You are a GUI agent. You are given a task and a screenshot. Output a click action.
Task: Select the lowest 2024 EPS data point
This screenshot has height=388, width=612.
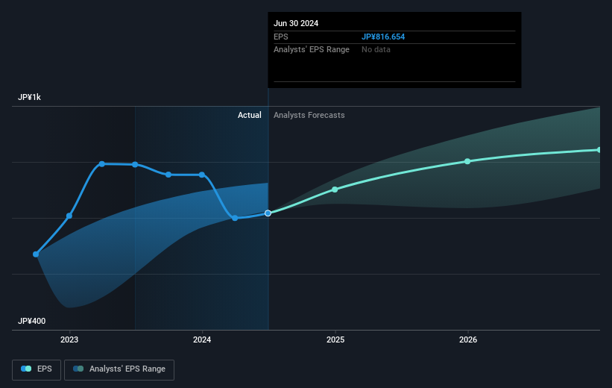[235, 218]
